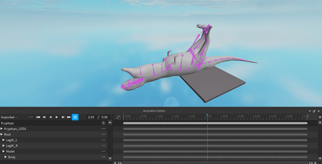Click the left zoom handle of the timeline scrollbar
The image size is (322, 164).
119,163
